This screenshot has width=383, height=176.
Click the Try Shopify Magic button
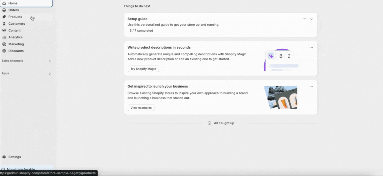[143, 69]
